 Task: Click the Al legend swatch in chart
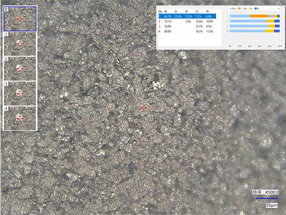point(244,9)
